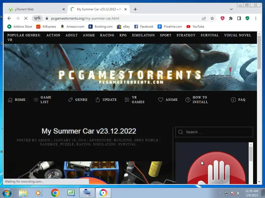Click the page vertical scrollbar thumb
The width and height of the screenshot is (265, 198).
[259, 52]
